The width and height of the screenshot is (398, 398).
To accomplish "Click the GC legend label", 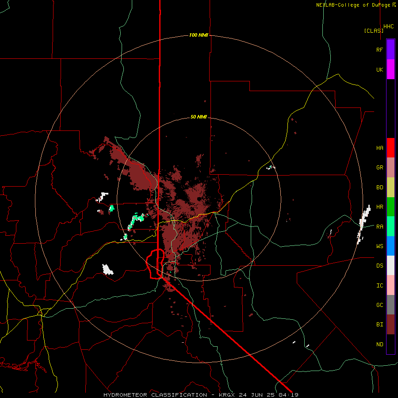I will [379, 305].
